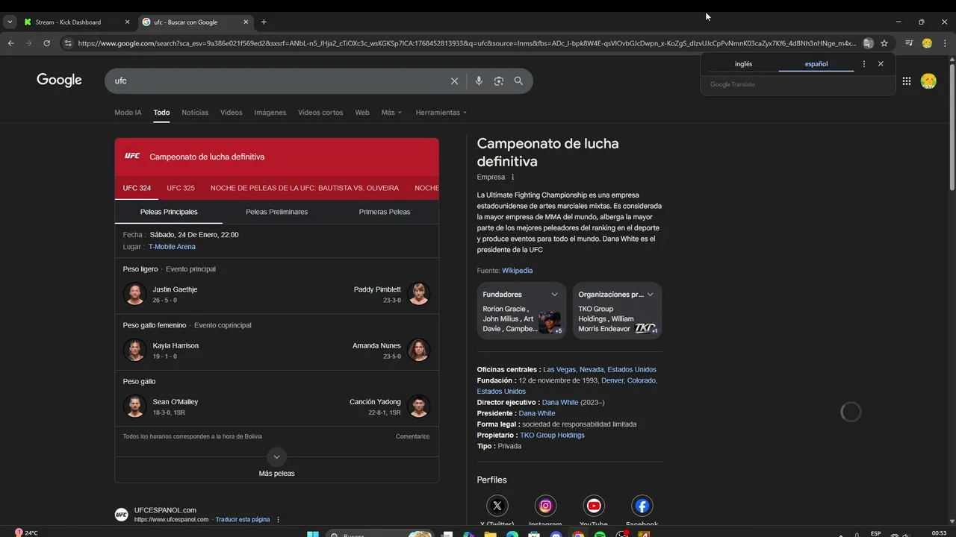Select the Imágenes search tab
956x537 pixels.
point(270,113)
